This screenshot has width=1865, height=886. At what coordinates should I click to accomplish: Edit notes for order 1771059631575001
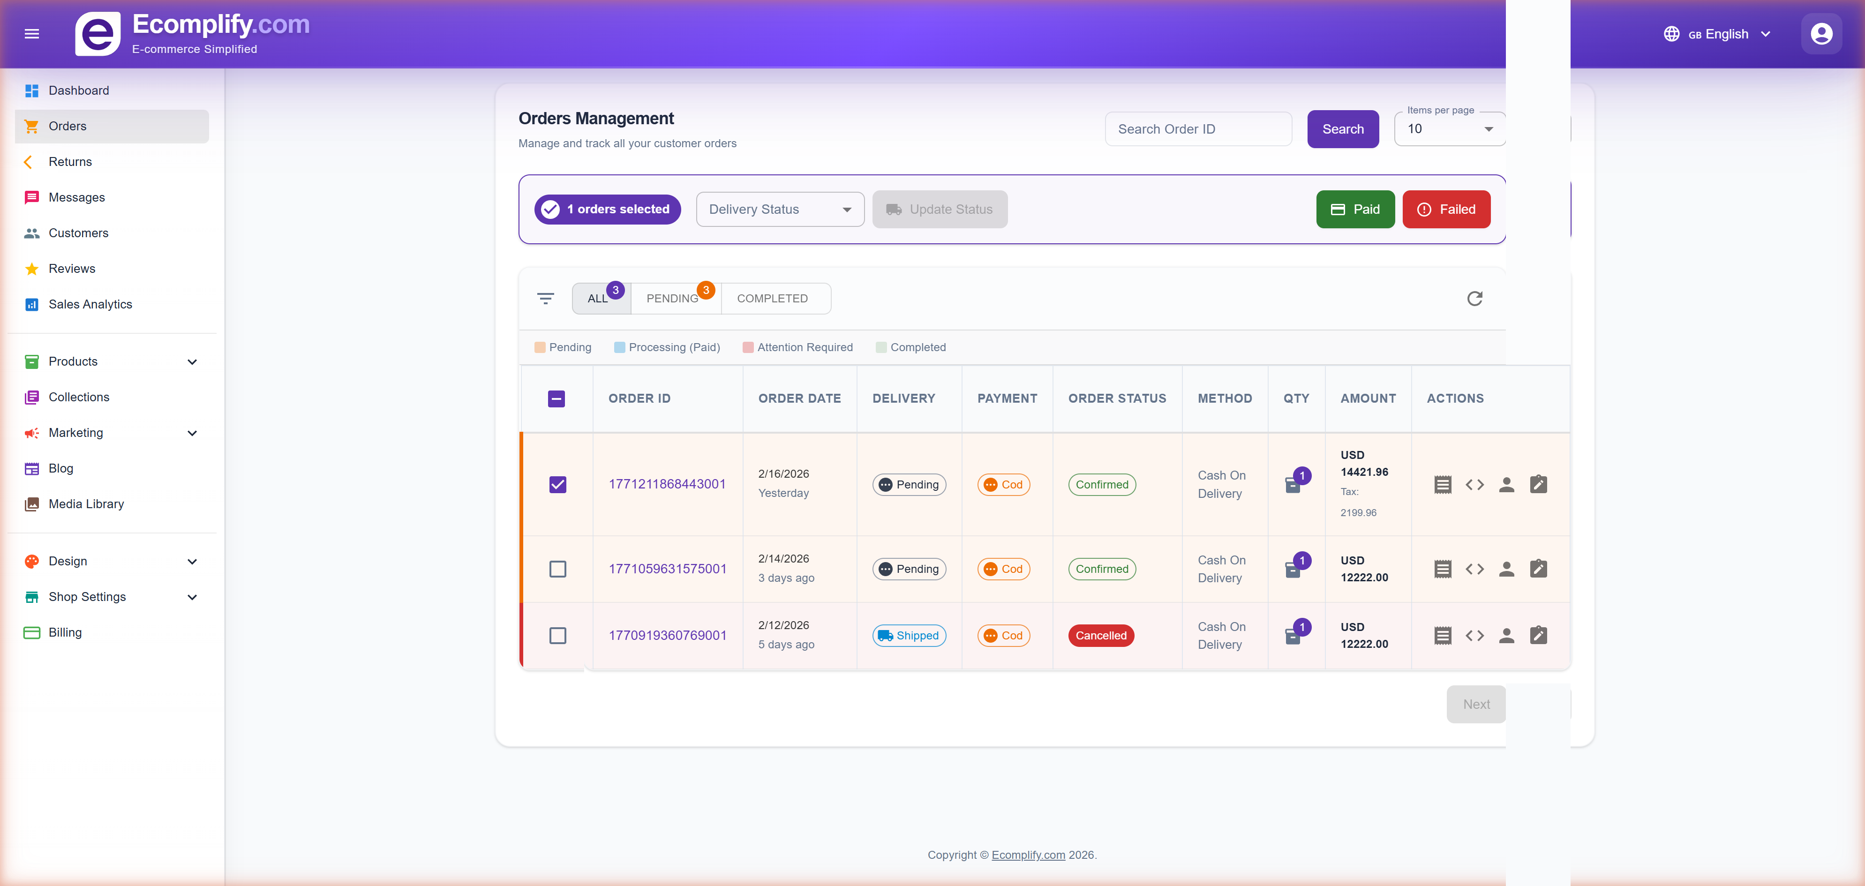pos(1539,569)
